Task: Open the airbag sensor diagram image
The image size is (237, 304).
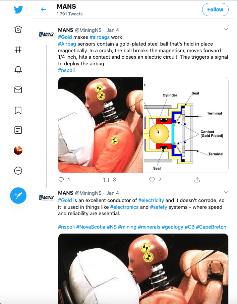Action: click(x=186, y=125)
